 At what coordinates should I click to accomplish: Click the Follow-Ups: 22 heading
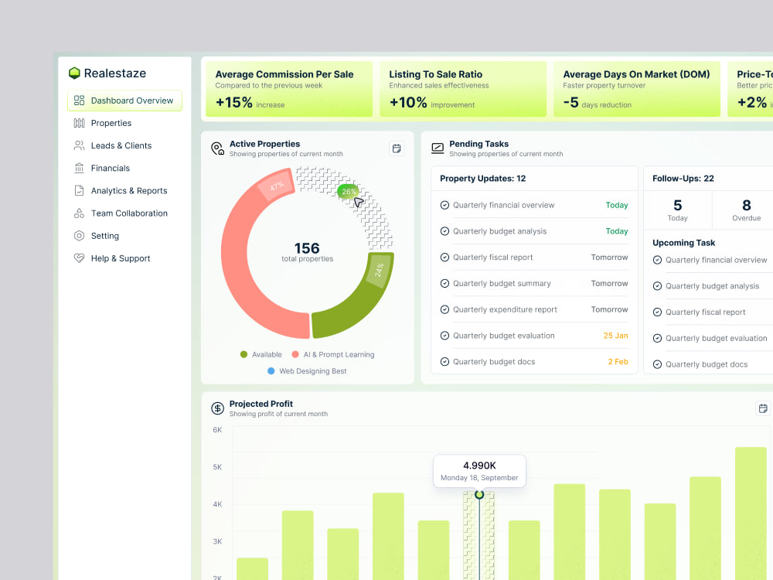683,179
